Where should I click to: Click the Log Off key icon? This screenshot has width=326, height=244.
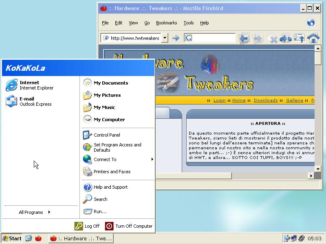[79, 226]
